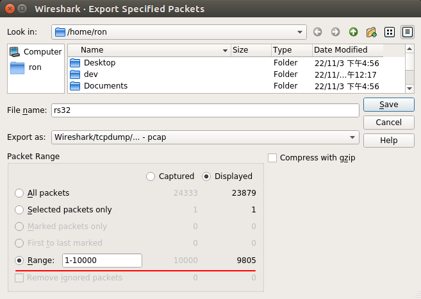Choose the All packets option
Viewport: 421px width, 299px height.
[x=19, y=193]
